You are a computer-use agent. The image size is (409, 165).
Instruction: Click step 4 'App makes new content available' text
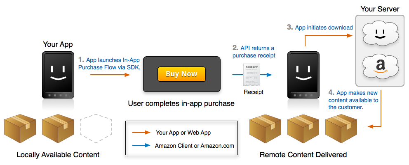353,100
